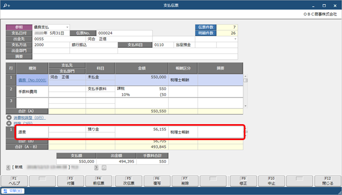
Task: Click the 支払日付 field 5月31日
Action: click(51, 33)
